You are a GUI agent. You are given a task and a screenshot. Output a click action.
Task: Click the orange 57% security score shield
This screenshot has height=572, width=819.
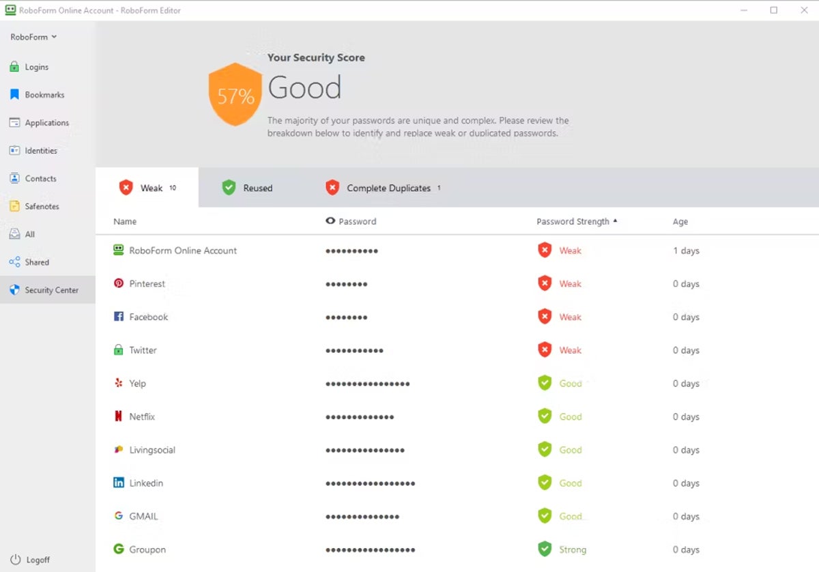pos(235,95)
